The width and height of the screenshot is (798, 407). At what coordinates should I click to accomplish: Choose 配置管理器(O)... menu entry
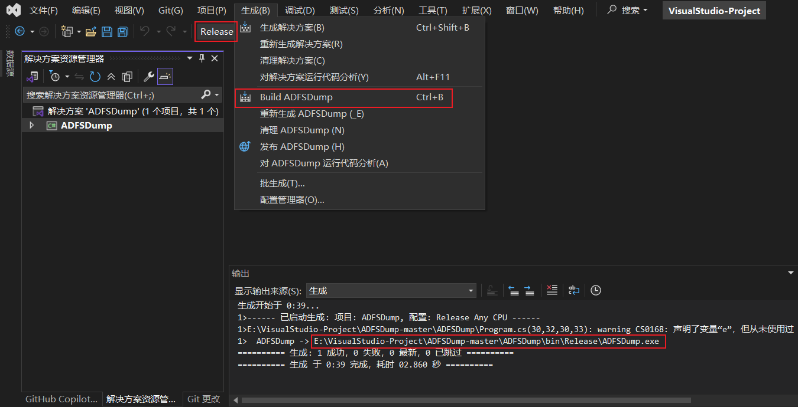point(292,200)
